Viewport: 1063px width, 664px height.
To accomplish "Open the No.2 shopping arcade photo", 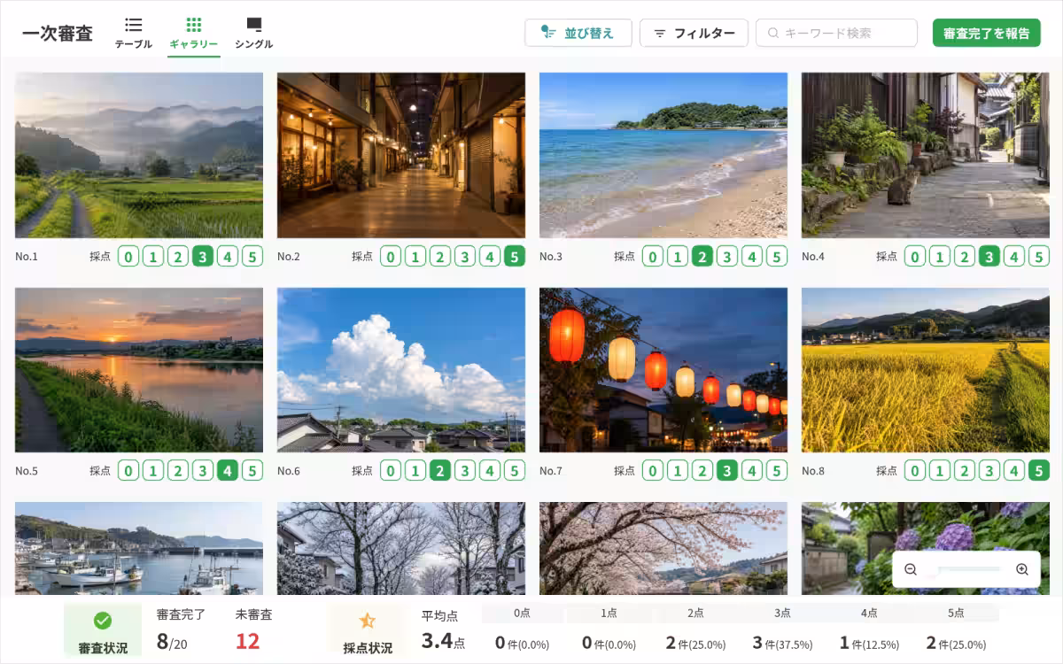I will [401, 155].
